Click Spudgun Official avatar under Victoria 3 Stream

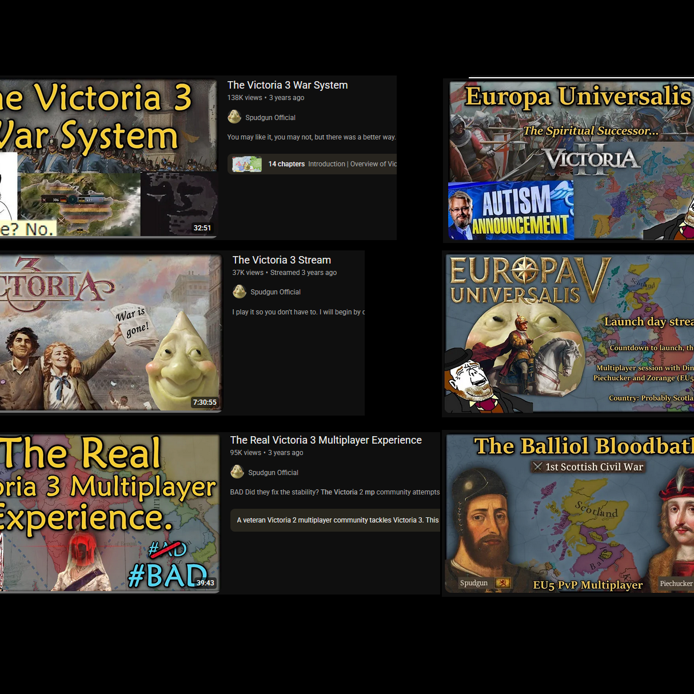240,292
